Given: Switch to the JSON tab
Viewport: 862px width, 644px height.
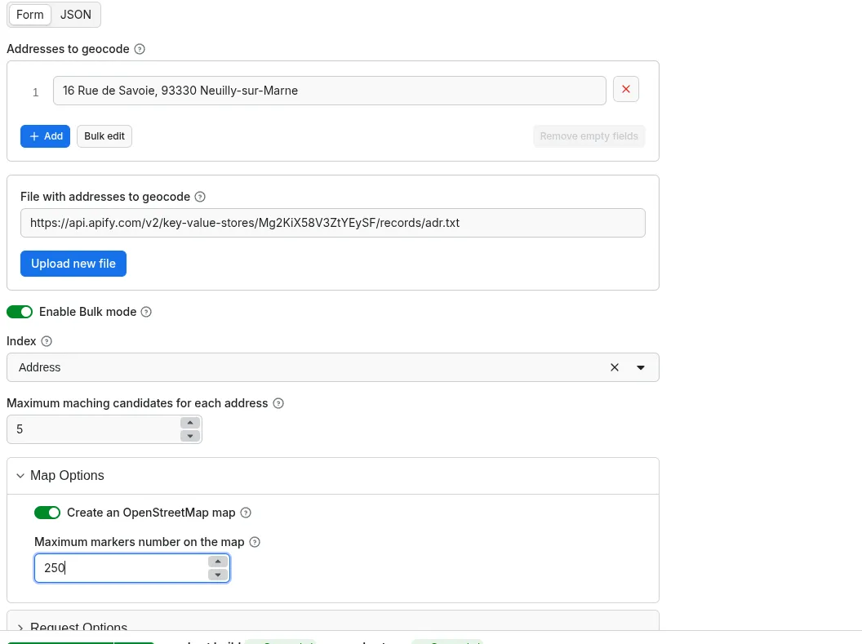Looking at the screenshot, I should pyautogui.click(x=76, y=15).
